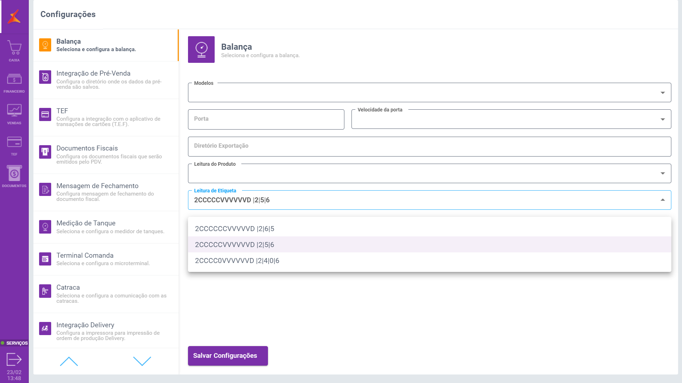The width and height of the screenshot is (682, 383).
Task: Click the Catraca list icon
Action: click(x=45, y=291)
